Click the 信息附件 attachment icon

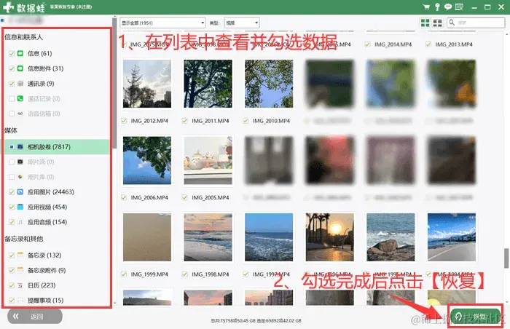pyautogui.click(x=20, y=68)
